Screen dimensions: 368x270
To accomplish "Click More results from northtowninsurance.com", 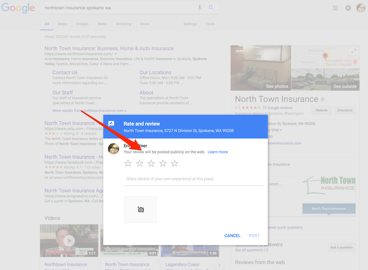I will tap(89, 111).
